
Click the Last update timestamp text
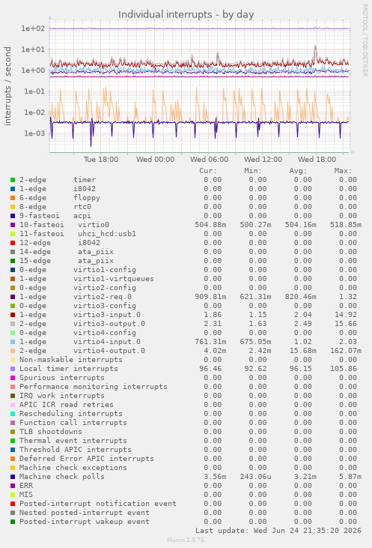click(278, 531)
